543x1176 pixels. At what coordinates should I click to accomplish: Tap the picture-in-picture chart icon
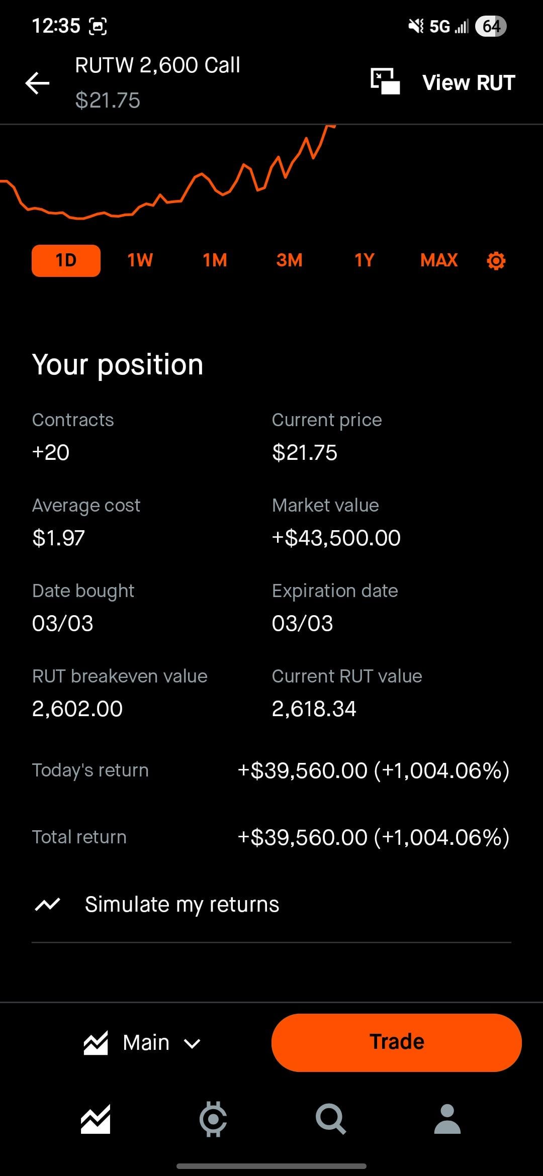click(385, 81)
